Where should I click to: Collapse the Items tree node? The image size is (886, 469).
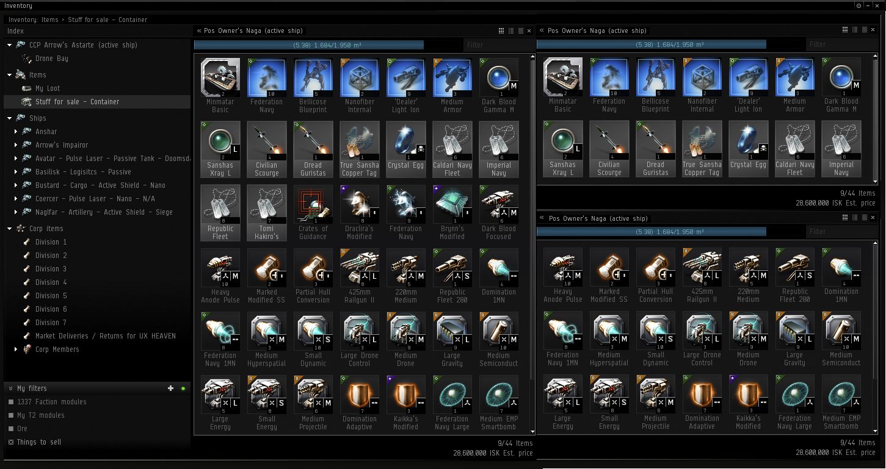[x=10, y=75]
